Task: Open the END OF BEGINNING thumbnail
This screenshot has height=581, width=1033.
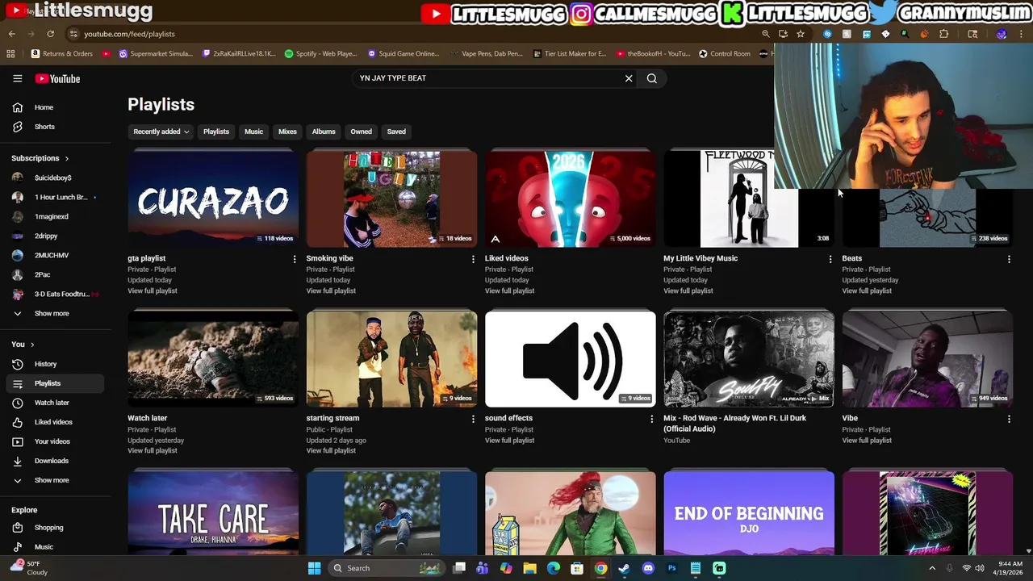Action: pos(749,514)
